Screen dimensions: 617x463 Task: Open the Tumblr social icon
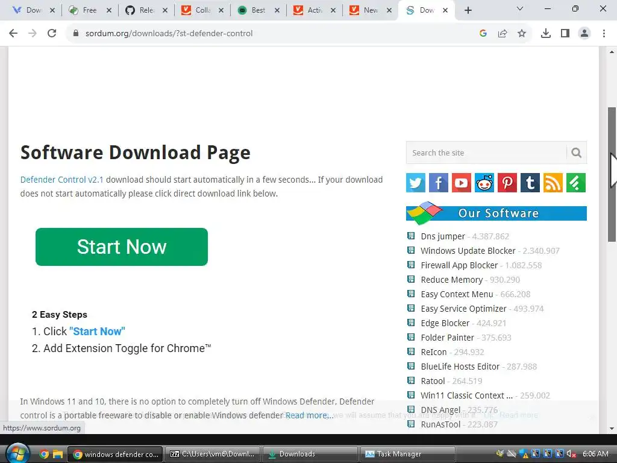click(x=530, y=183)
